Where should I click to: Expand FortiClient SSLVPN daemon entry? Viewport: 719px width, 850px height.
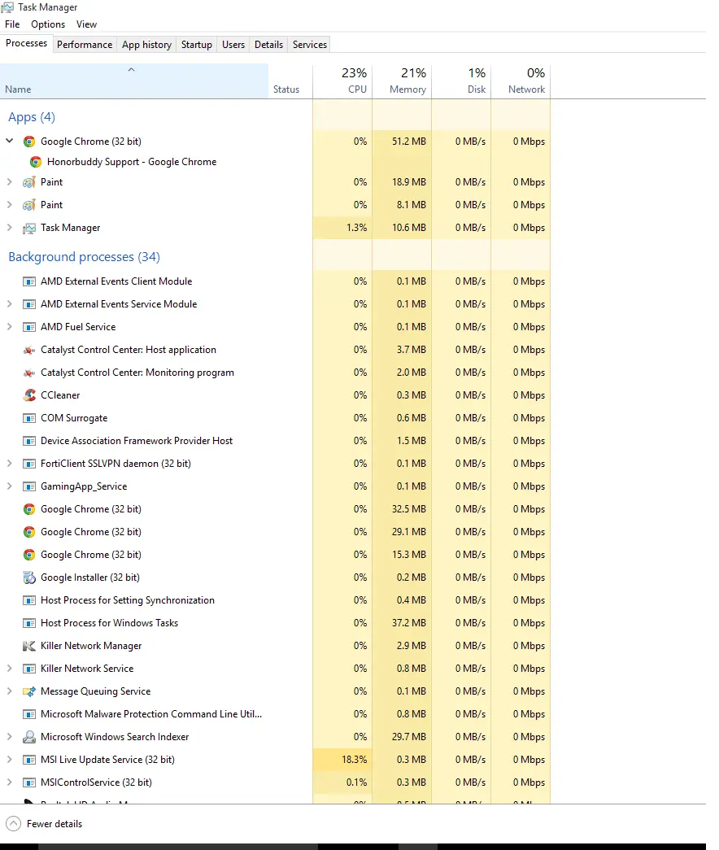pos(9,464)
